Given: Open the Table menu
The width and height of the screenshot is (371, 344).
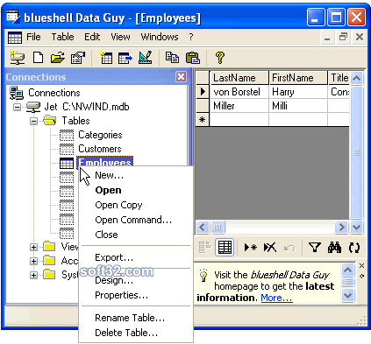Looking at the screenshot, I should [62, 37].
